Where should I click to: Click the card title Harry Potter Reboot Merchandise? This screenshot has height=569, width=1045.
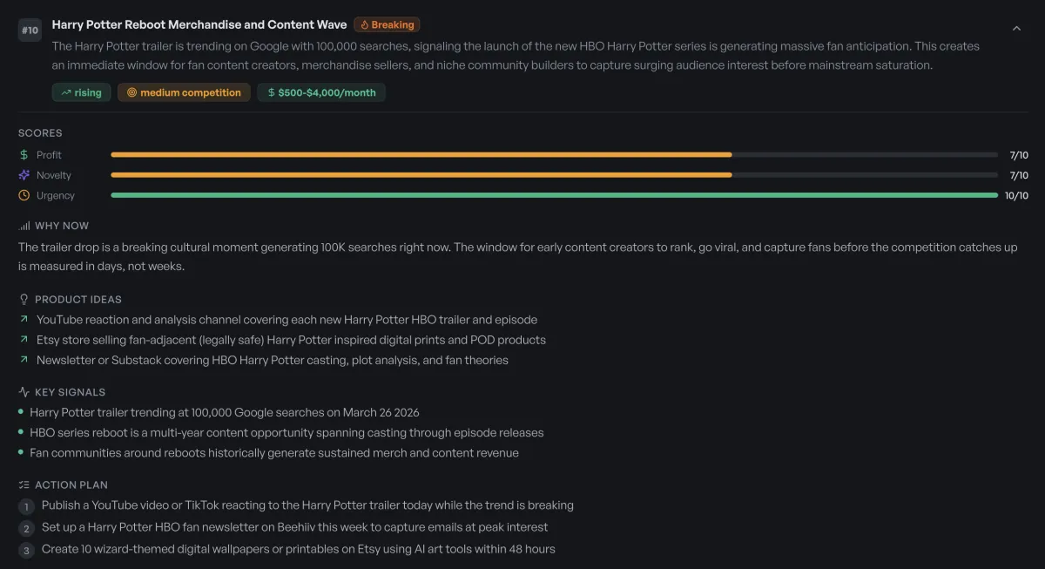click(x=199, y=25)
